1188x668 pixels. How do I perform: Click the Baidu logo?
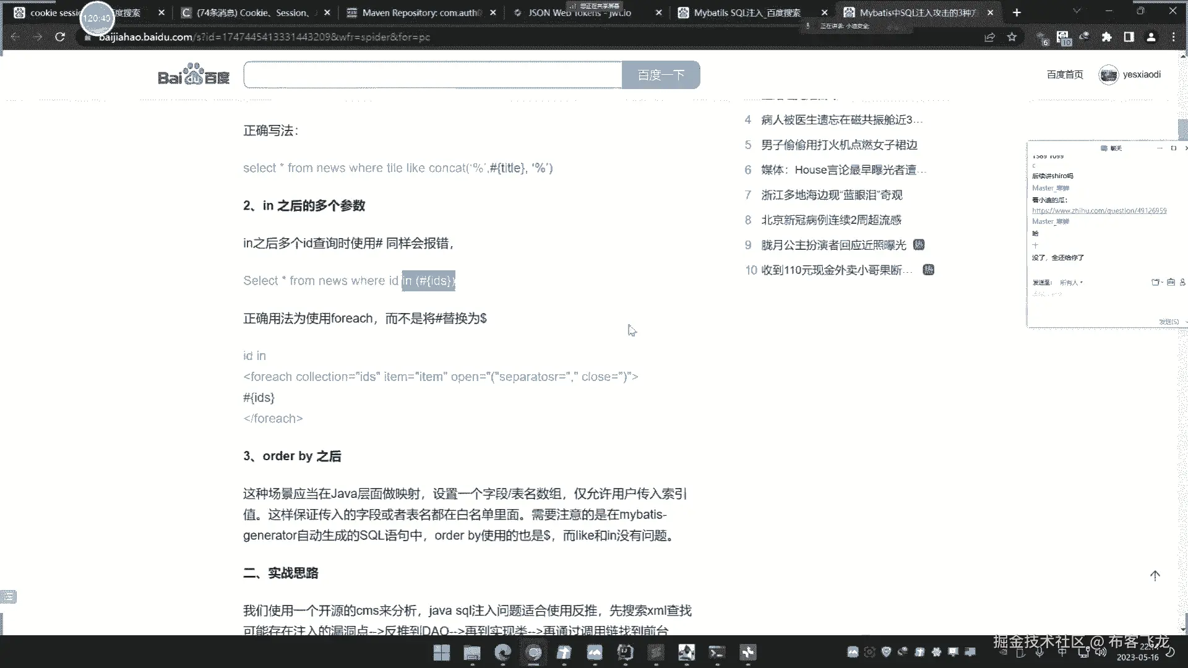(194, 75)
